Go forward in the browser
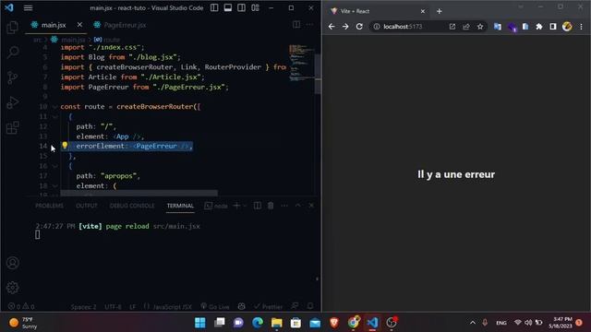The width and height of the screenshot is (591, 332). (x=345, y=27)
